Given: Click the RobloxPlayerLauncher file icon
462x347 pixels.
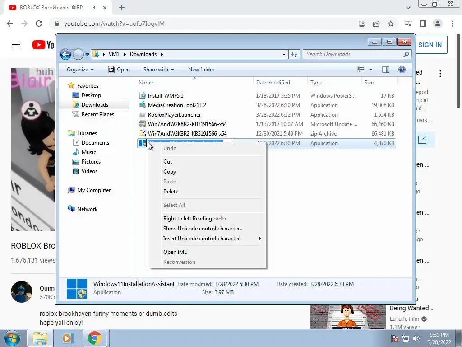Looking at the screenshot, I should 143,114.
